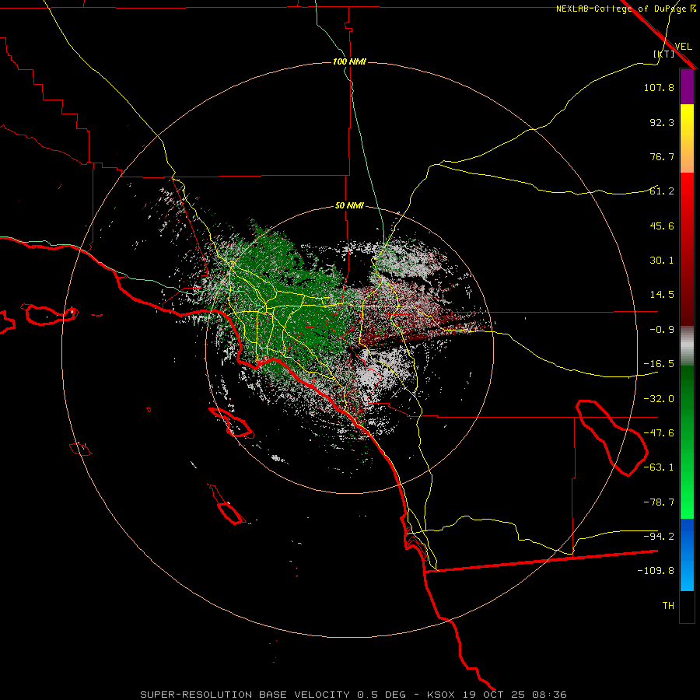Viewport: 700px width, 700px height.
Task: Click the blue segment of the color bar
Action: click(x=687, y=555)
